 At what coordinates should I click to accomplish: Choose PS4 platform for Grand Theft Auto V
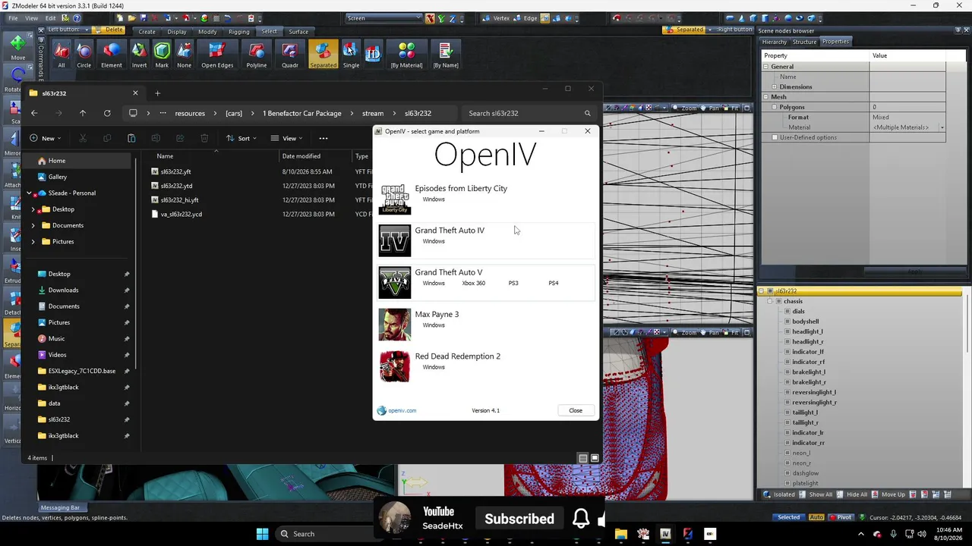click(553, 283)
